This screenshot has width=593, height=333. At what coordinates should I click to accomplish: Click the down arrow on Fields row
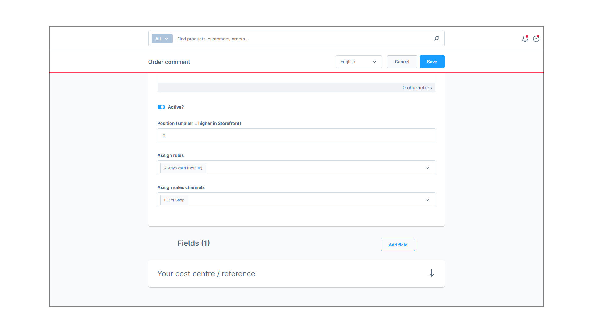[x=432, y=273]
